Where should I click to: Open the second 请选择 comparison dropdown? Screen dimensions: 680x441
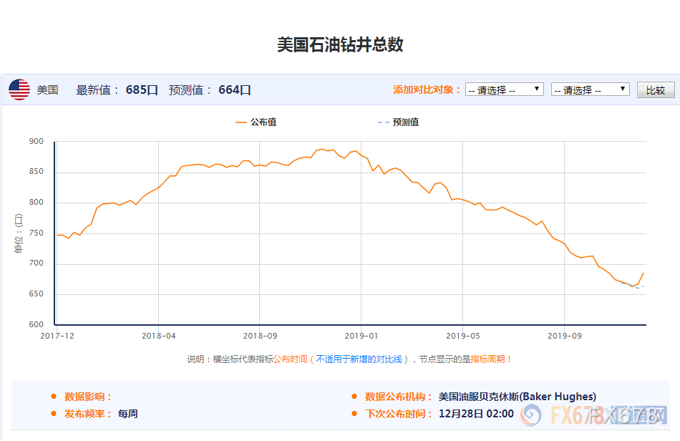[591, 89]
